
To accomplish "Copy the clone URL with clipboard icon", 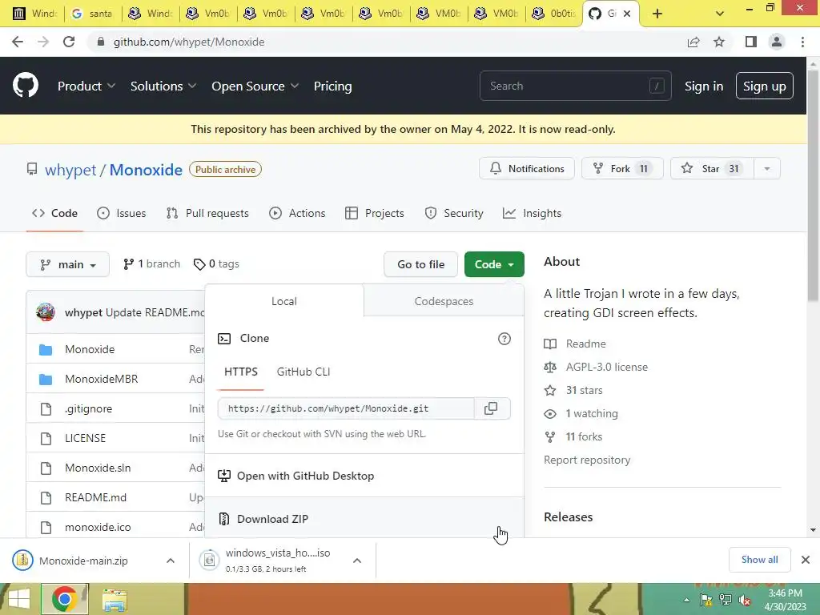I will (491, 408).
